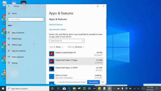161x91 pixels.
Task: Click the Search this list field
Action: pos(67,41)
